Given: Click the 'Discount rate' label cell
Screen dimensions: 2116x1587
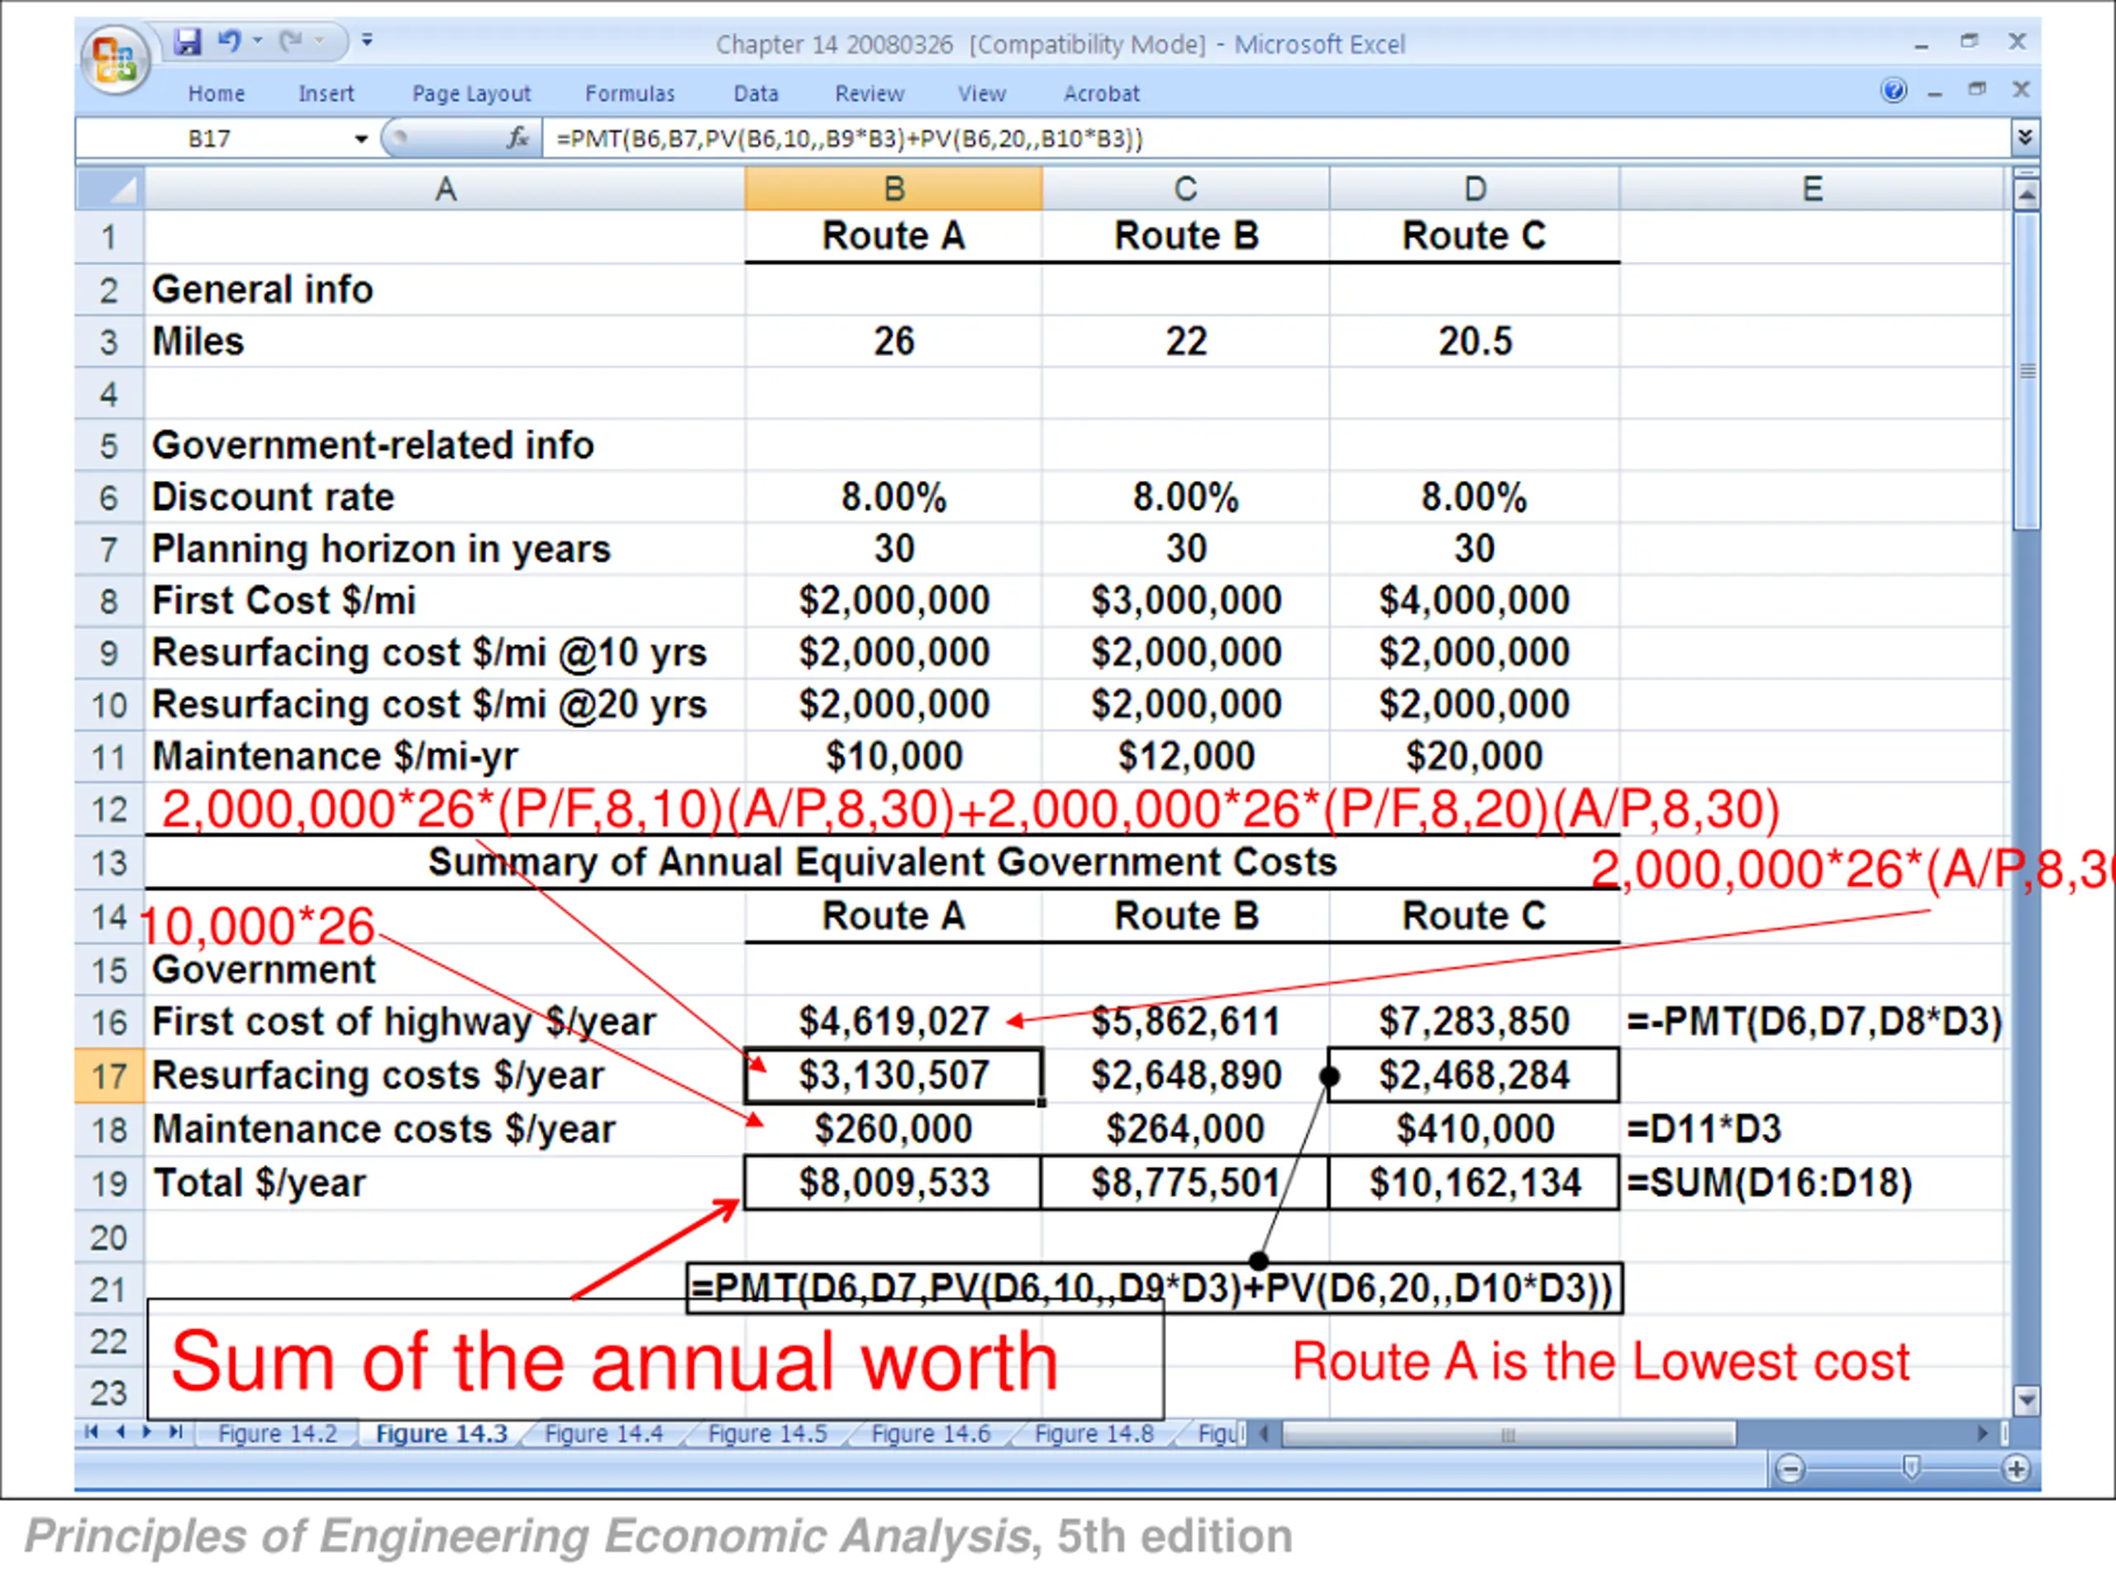Looking at the screenshot, I should click(x=445, y=498).
